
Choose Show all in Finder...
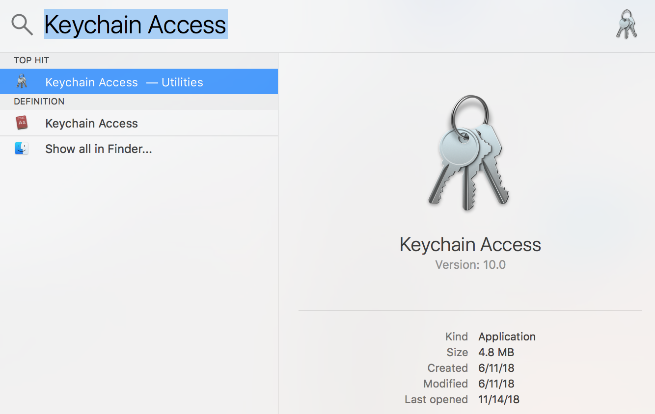click(98, 149)
